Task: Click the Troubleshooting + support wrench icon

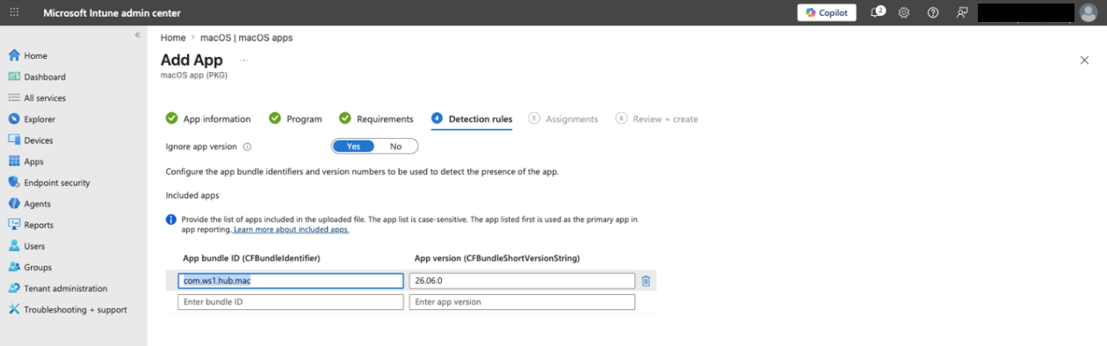Action: [14, 309]
